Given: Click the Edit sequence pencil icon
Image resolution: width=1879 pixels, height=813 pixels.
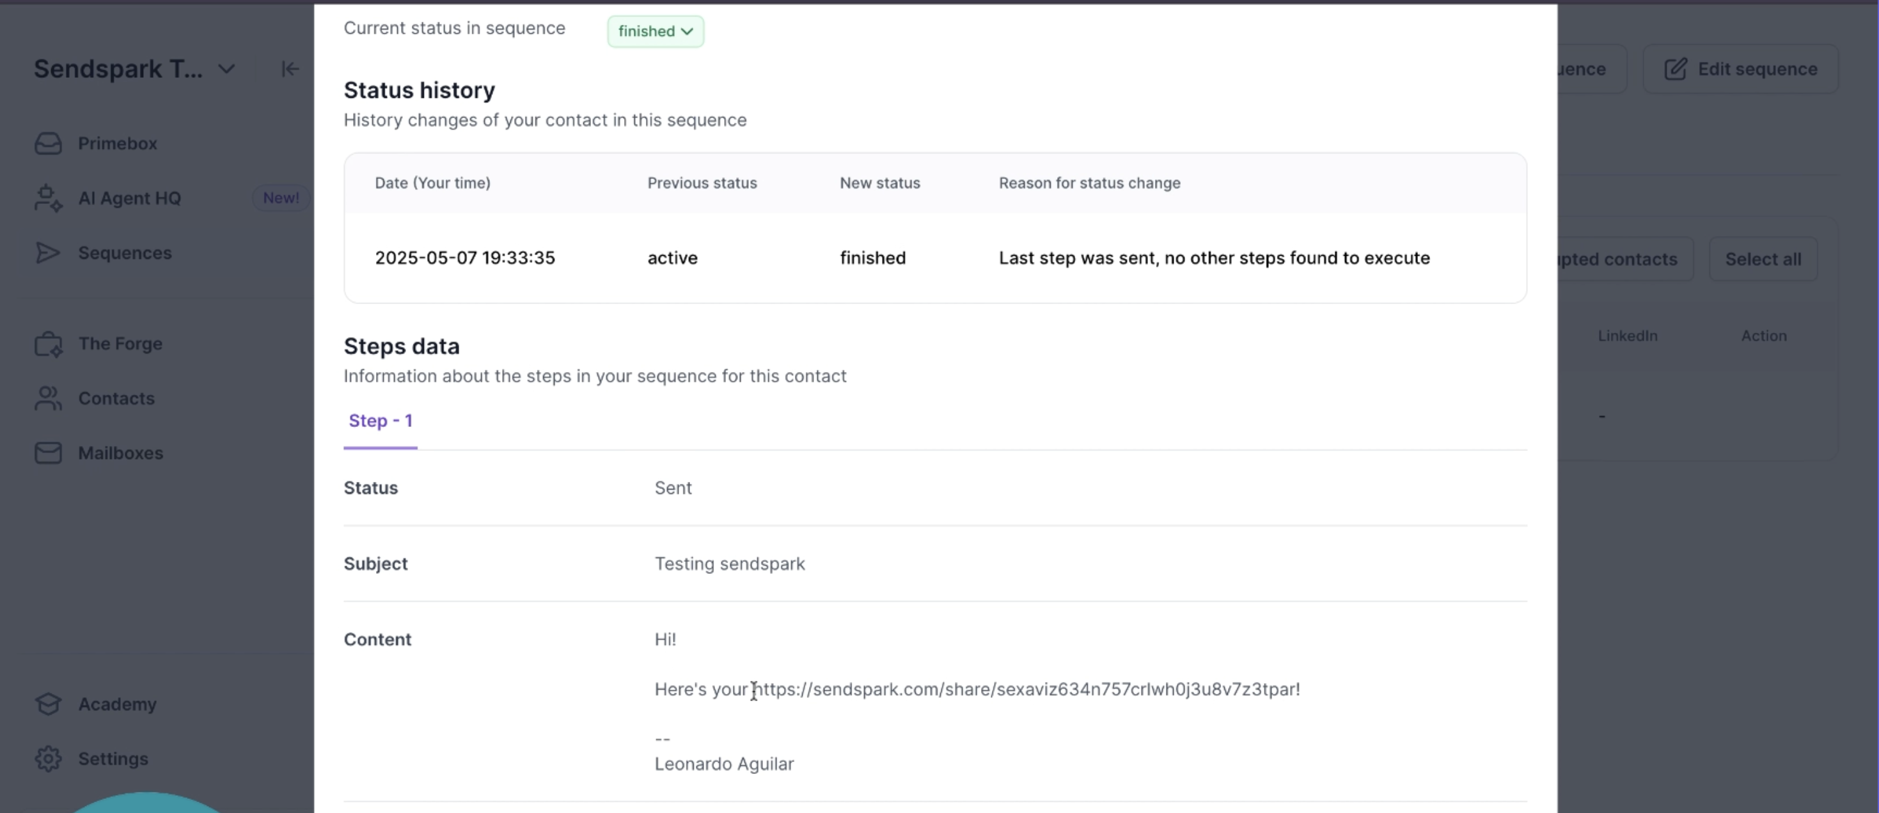Looking at the screenshot, I should point(1675,69).
